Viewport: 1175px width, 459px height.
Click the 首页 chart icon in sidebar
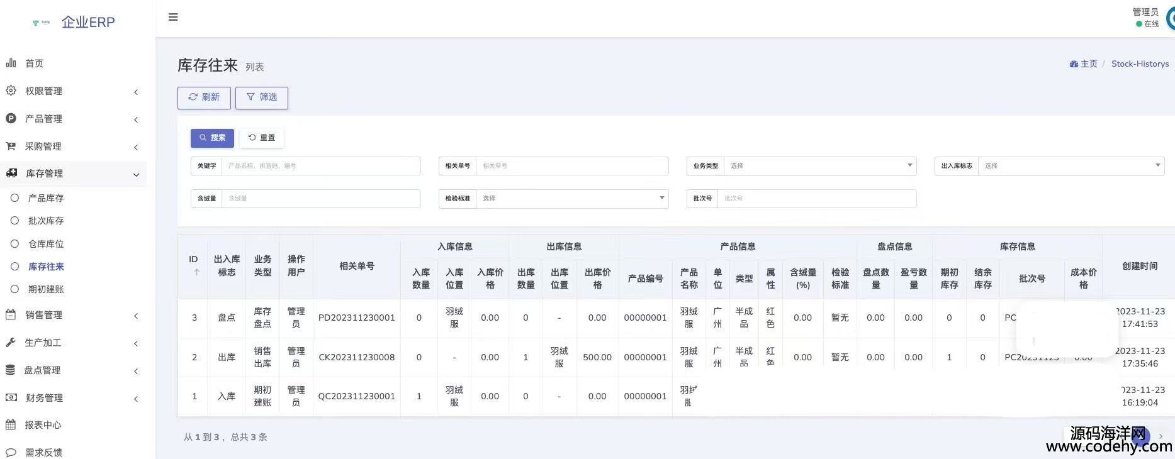[x=11, y=63]
